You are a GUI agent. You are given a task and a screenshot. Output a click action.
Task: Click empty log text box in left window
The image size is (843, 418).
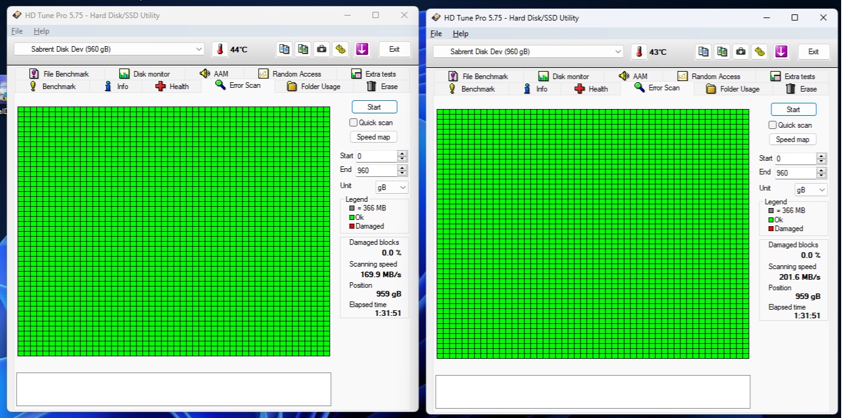click(173, 389)
